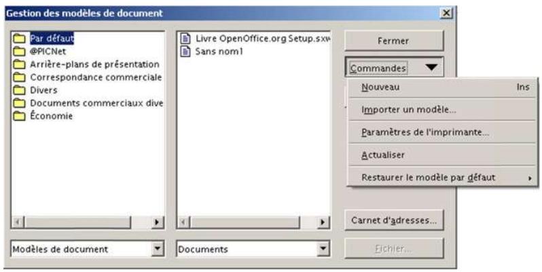Click right arrow of documents list scrollbar
Image resolution: width=542 pixels, height=272 pixels.
point(323,222)
